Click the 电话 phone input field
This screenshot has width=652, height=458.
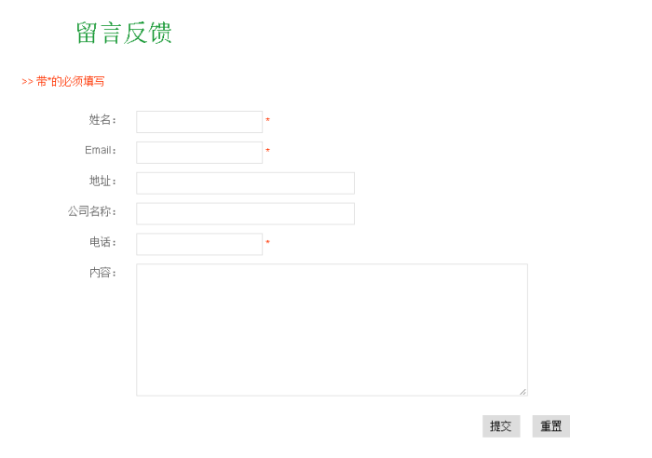click(x=199, y=244)
